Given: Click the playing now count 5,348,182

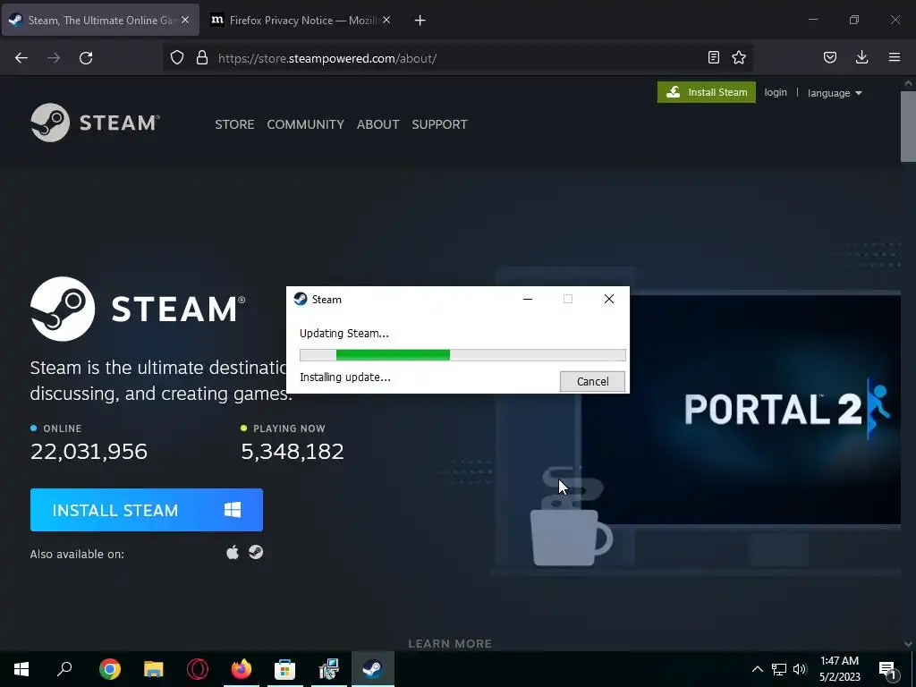Looking at the screenshot, I should (293, 451).
